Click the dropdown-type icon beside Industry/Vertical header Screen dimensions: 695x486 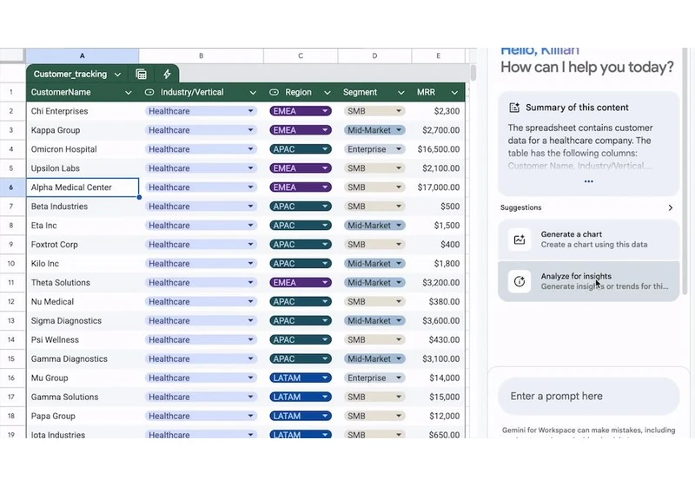pyautogui.click(x=149, y=92)
